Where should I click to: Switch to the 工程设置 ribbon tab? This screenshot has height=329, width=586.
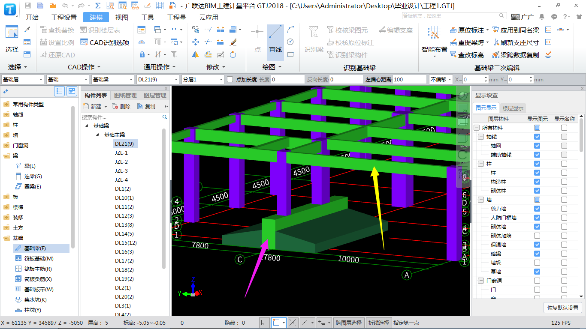tap(64, 17)
